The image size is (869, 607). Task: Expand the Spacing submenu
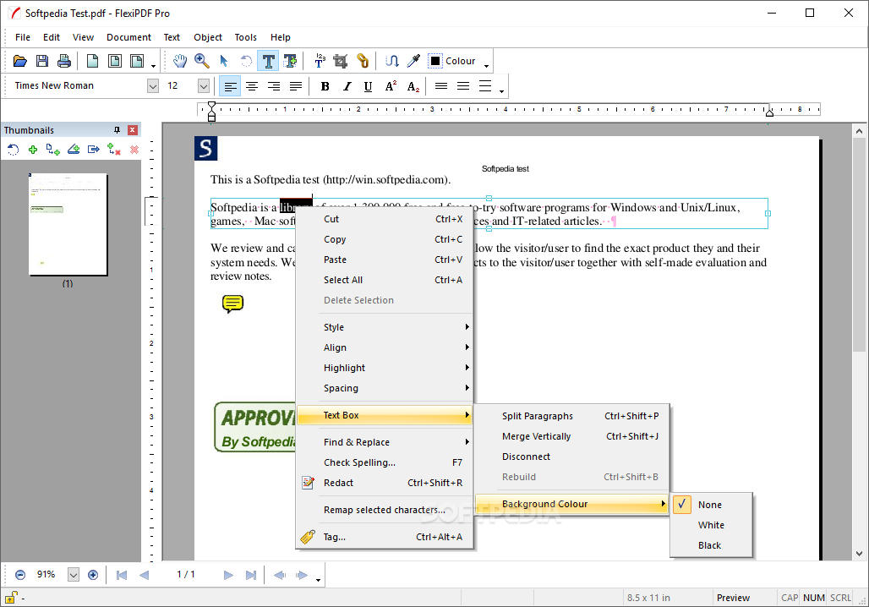(x=385, y=388)
